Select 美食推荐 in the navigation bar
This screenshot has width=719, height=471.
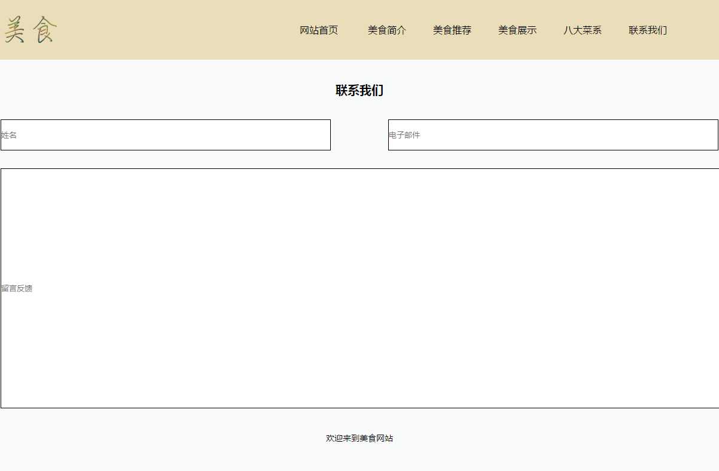tap(452, 30)
